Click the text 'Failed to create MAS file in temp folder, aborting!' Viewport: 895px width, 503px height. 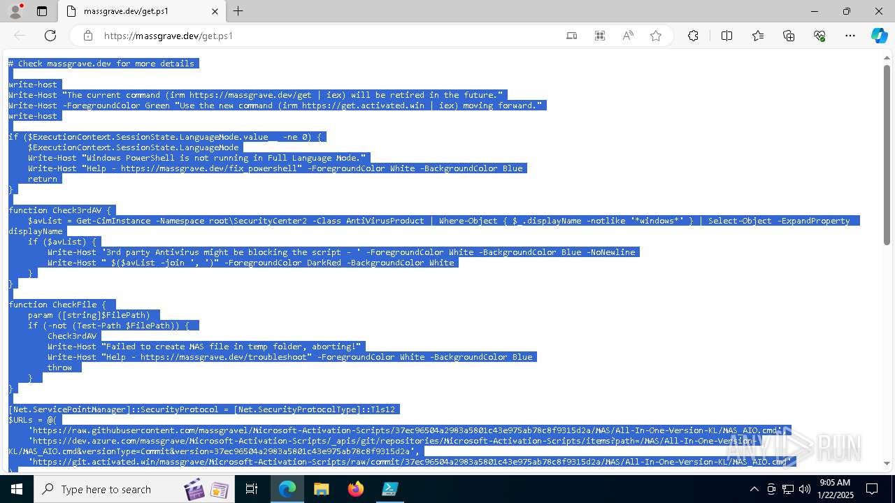(231, 347)
